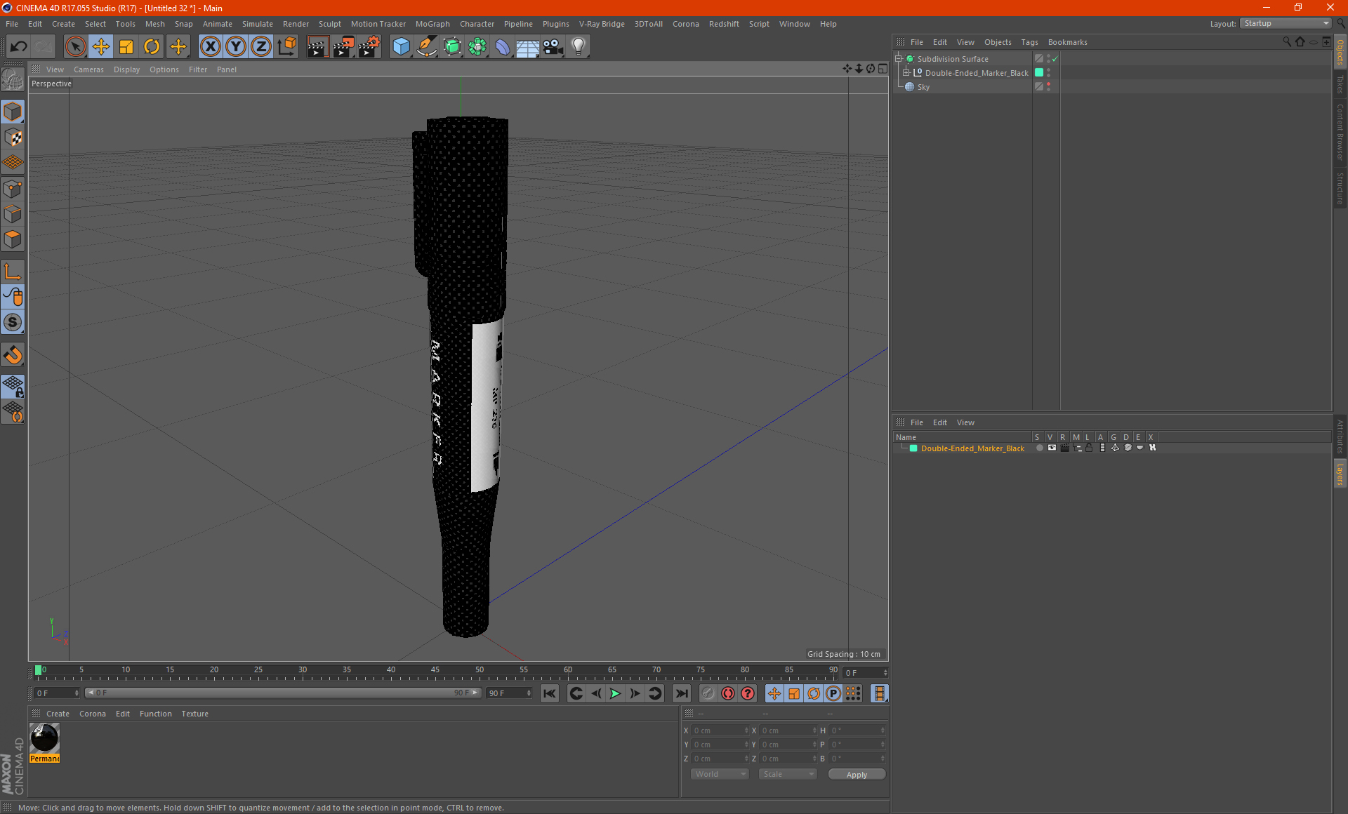The height and width of the screenshot is (814, 1348).
Task: Toggle layer lock for Double-Ended_Marker_Black
Action: (1089, 448)
